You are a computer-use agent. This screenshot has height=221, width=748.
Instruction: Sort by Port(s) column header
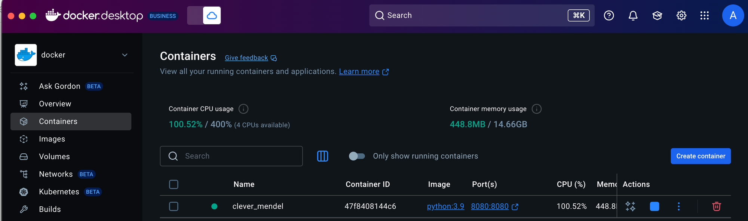point(484,184)
